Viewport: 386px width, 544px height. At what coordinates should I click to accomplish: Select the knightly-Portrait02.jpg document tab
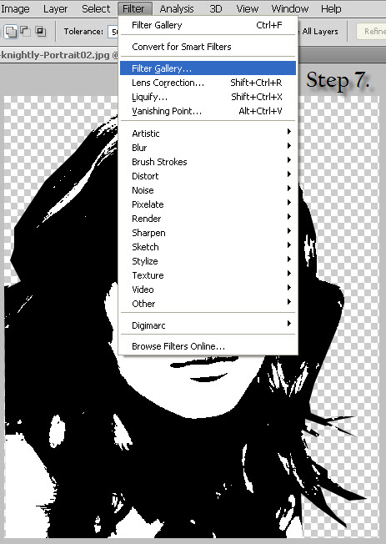[59, 55]
